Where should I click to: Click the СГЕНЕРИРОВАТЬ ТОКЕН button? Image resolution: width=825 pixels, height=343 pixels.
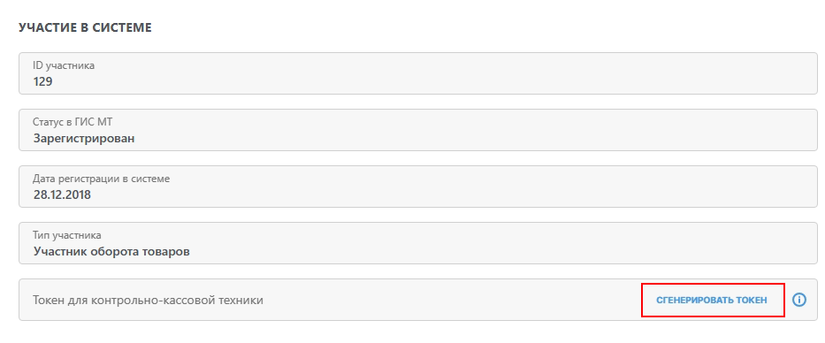712,301
